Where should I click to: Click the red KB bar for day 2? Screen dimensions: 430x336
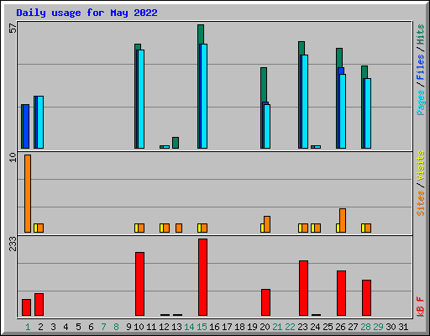pos(39,305)
